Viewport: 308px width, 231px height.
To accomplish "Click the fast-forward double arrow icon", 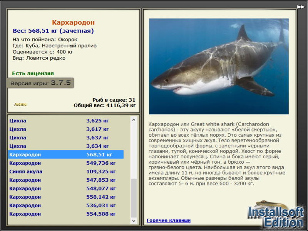I will (301, 7).
